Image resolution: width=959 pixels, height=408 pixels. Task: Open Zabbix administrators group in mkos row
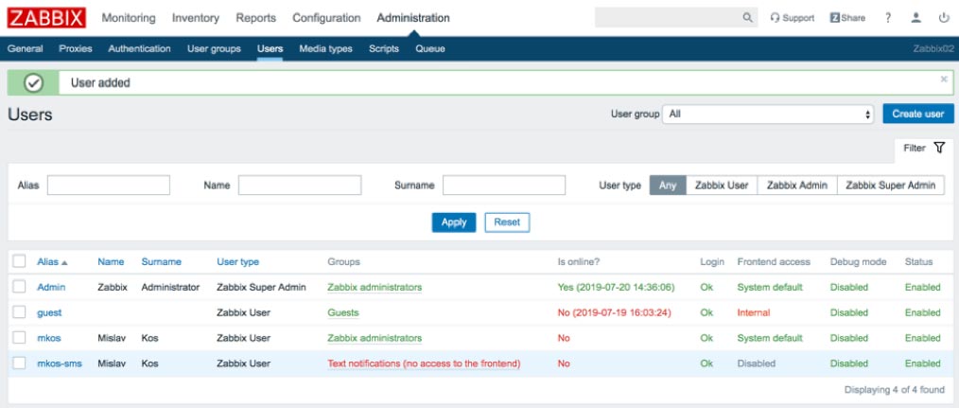click(x=375, y=338)
